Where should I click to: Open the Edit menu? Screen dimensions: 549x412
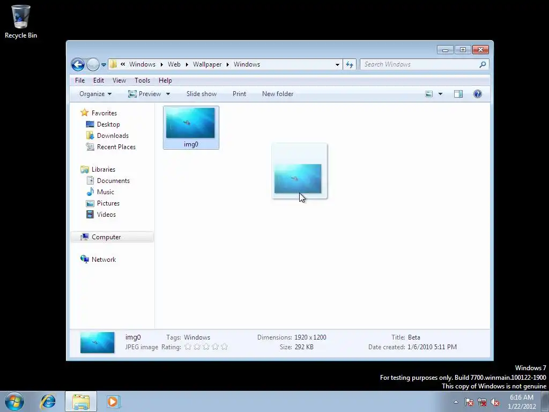coord(99,80)
